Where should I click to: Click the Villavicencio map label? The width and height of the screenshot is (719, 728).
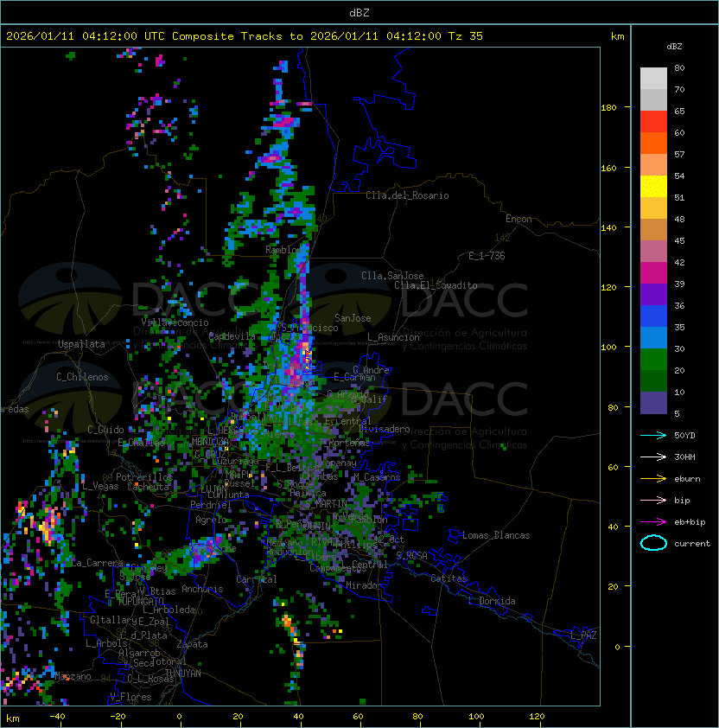pos(175,322)
